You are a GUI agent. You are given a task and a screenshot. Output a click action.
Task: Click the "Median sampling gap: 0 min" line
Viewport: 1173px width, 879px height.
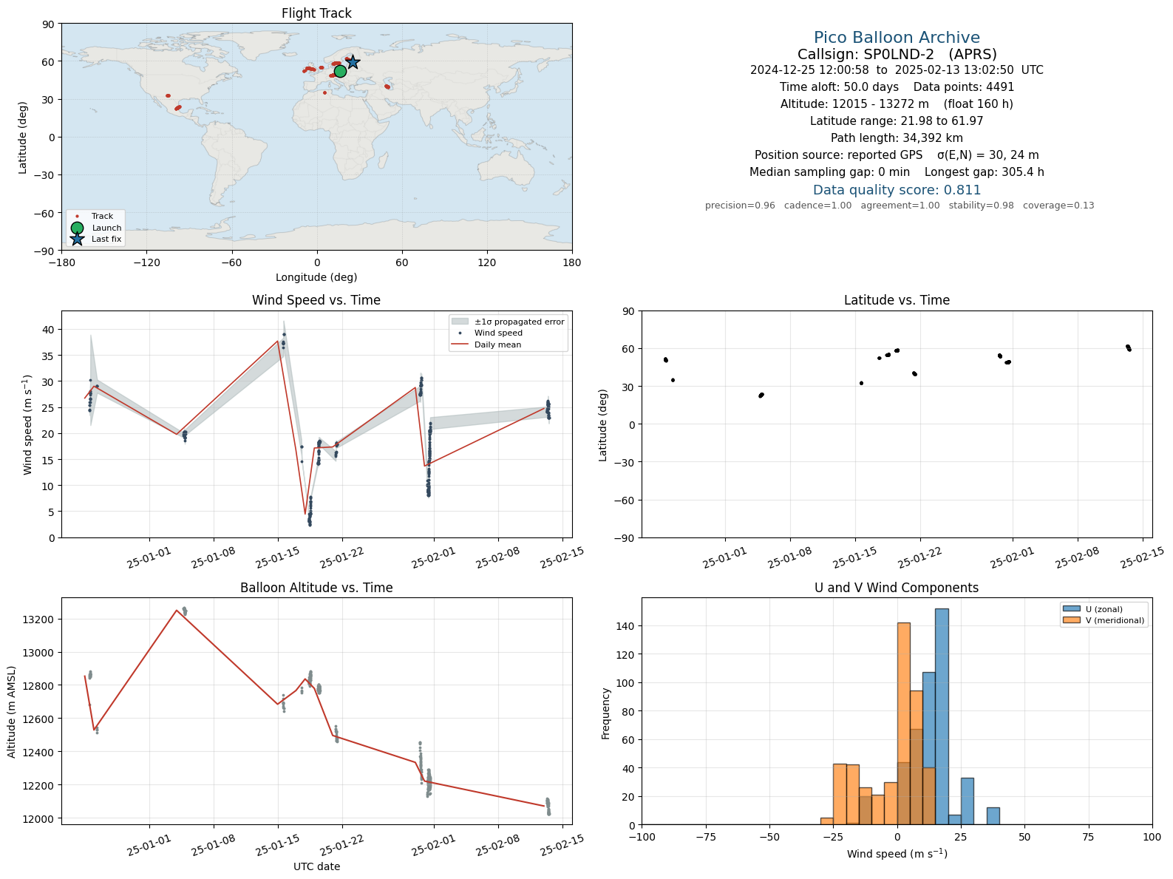pyautogui.click(x=897, y=172)
